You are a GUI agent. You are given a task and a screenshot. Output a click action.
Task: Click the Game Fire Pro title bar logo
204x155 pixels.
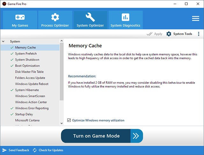tap(4, 4)
